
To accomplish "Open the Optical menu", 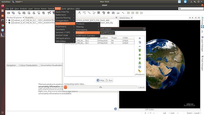I will click(x=51, y=9).
